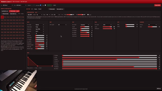Image resolution: width=162 pixels, height=91 pixels.
Task: Click the Load bank .syx button
Action: click(5, 11)
